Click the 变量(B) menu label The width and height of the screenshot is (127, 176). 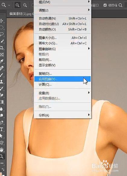click(x=44, y=93)
